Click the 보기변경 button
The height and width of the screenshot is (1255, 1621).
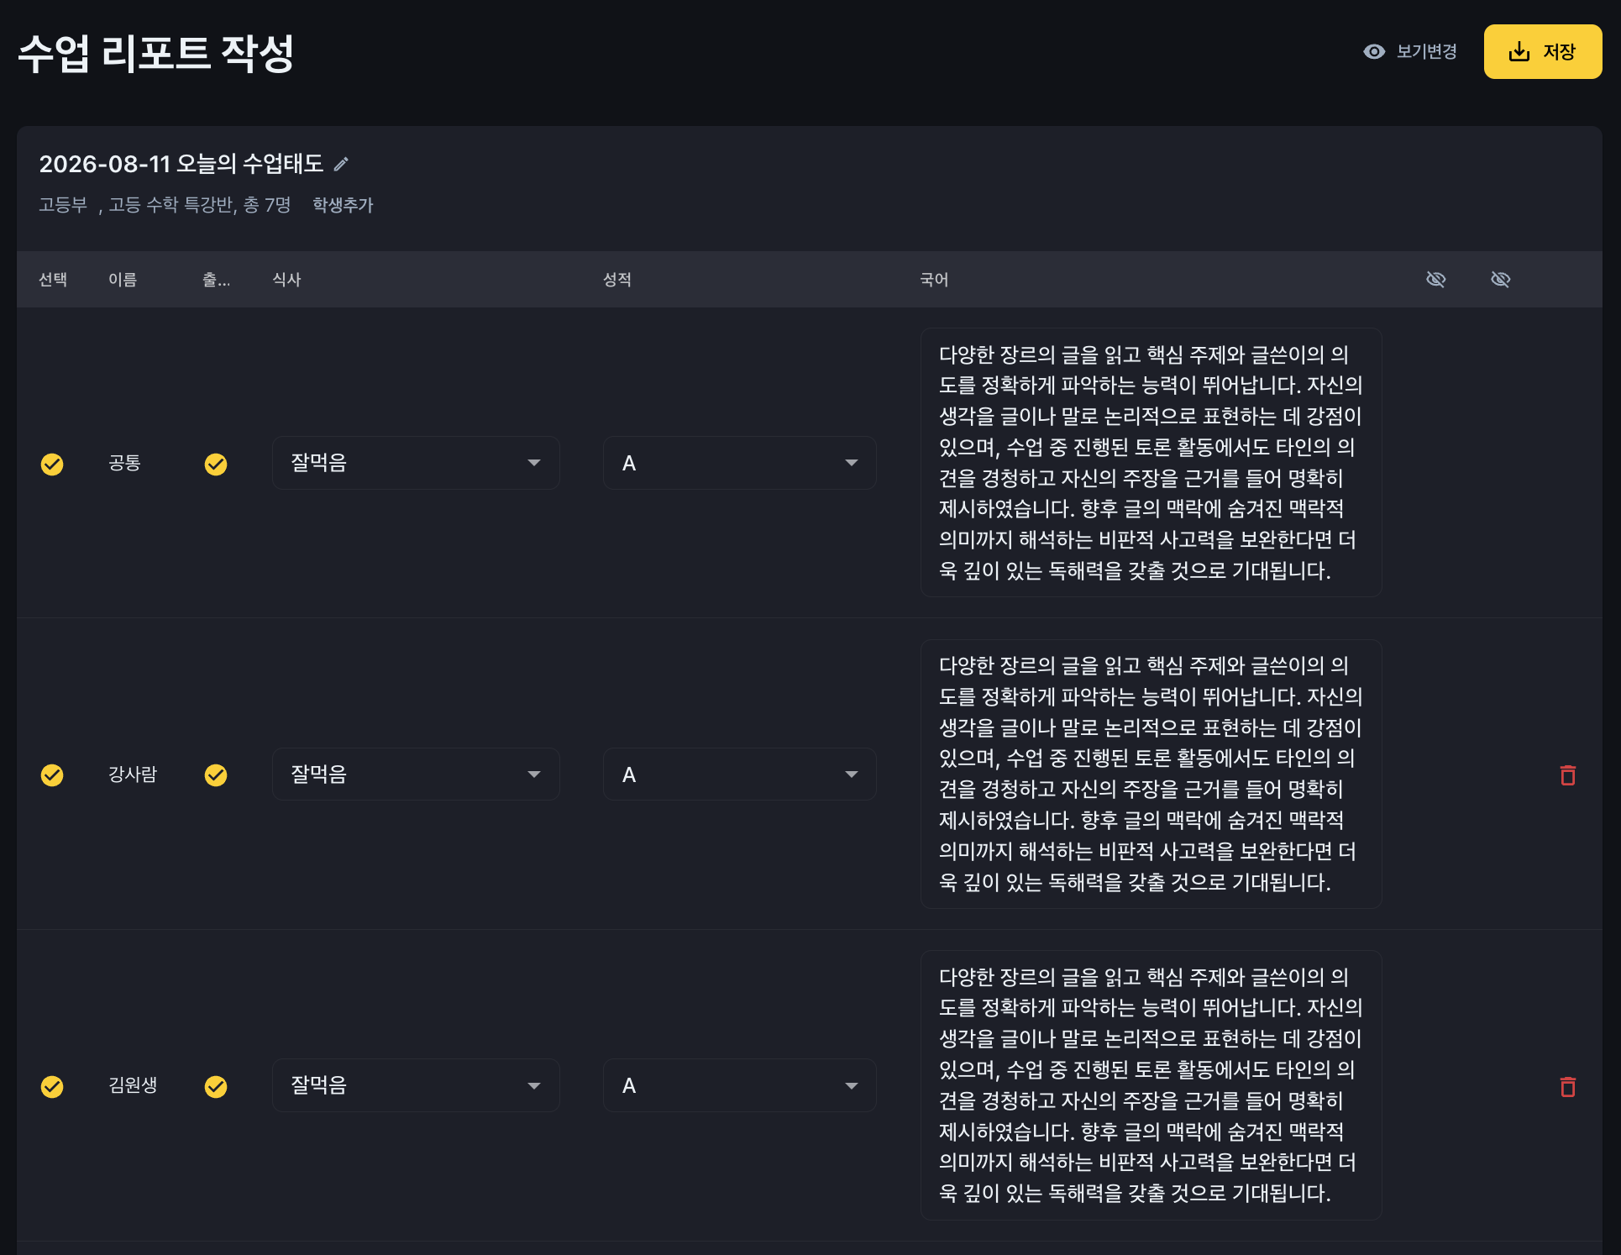click(x=1410, y=52)
